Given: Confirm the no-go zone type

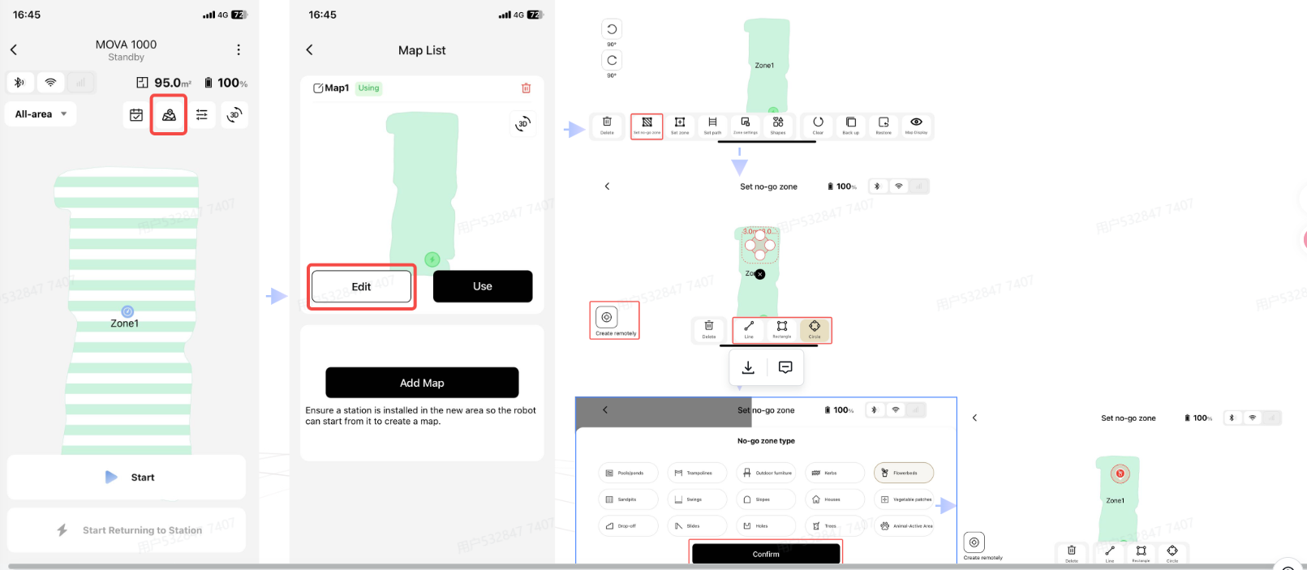Looking at the screenshot, I should [766, 554].
